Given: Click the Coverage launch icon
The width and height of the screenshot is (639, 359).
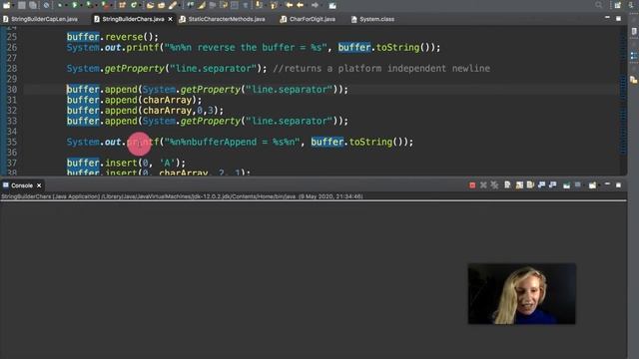Looking at the screenshot, I should 89,5.
